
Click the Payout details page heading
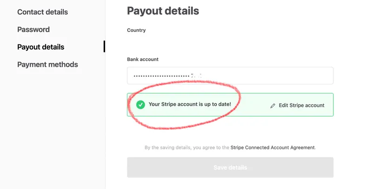163,11
